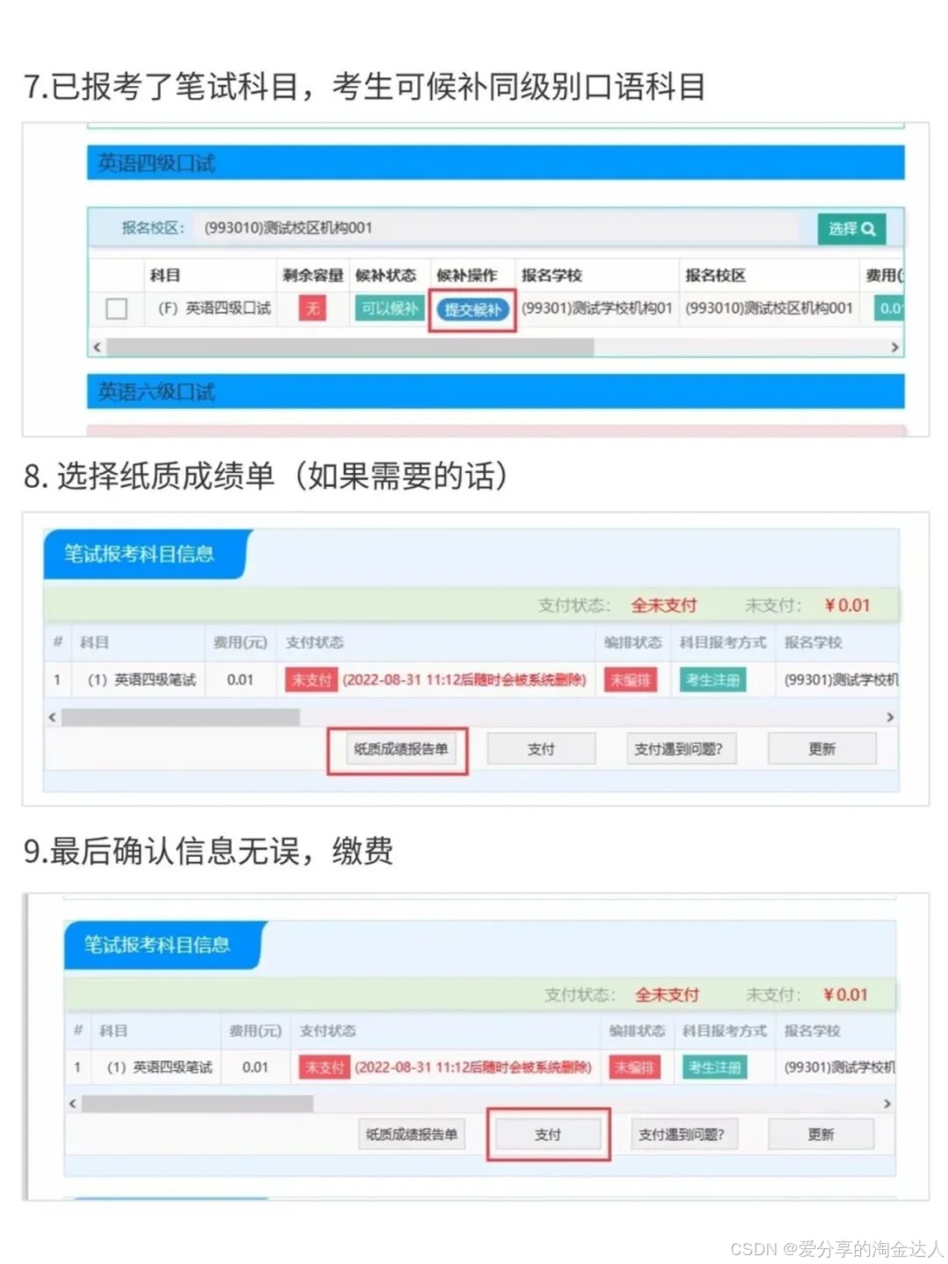Viewport: 948px width, 1264px height.
Task: Click (99301)测试学校机构01 cell in oral exam table
Action: [x=597, y=308]
